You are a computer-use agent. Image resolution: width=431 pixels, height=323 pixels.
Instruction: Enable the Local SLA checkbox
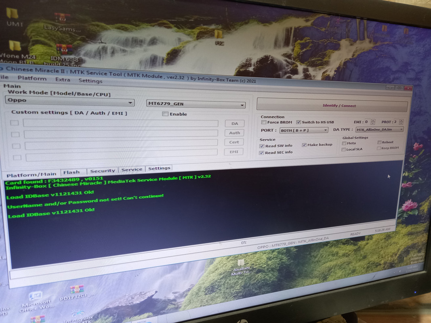click(x=343, y=149)
